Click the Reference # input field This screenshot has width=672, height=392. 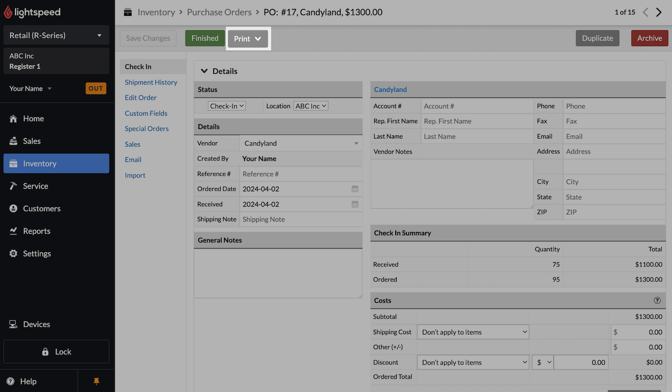pyautogui.click(x=301, y=174)
